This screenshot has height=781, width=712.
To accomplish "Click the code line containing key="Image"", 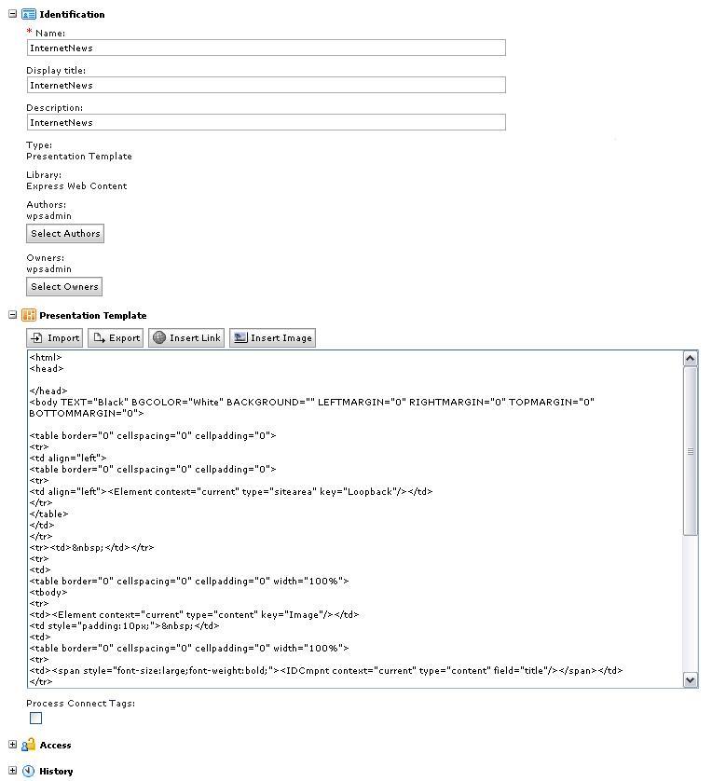I will pyautogui.click(x=194, y=614).
